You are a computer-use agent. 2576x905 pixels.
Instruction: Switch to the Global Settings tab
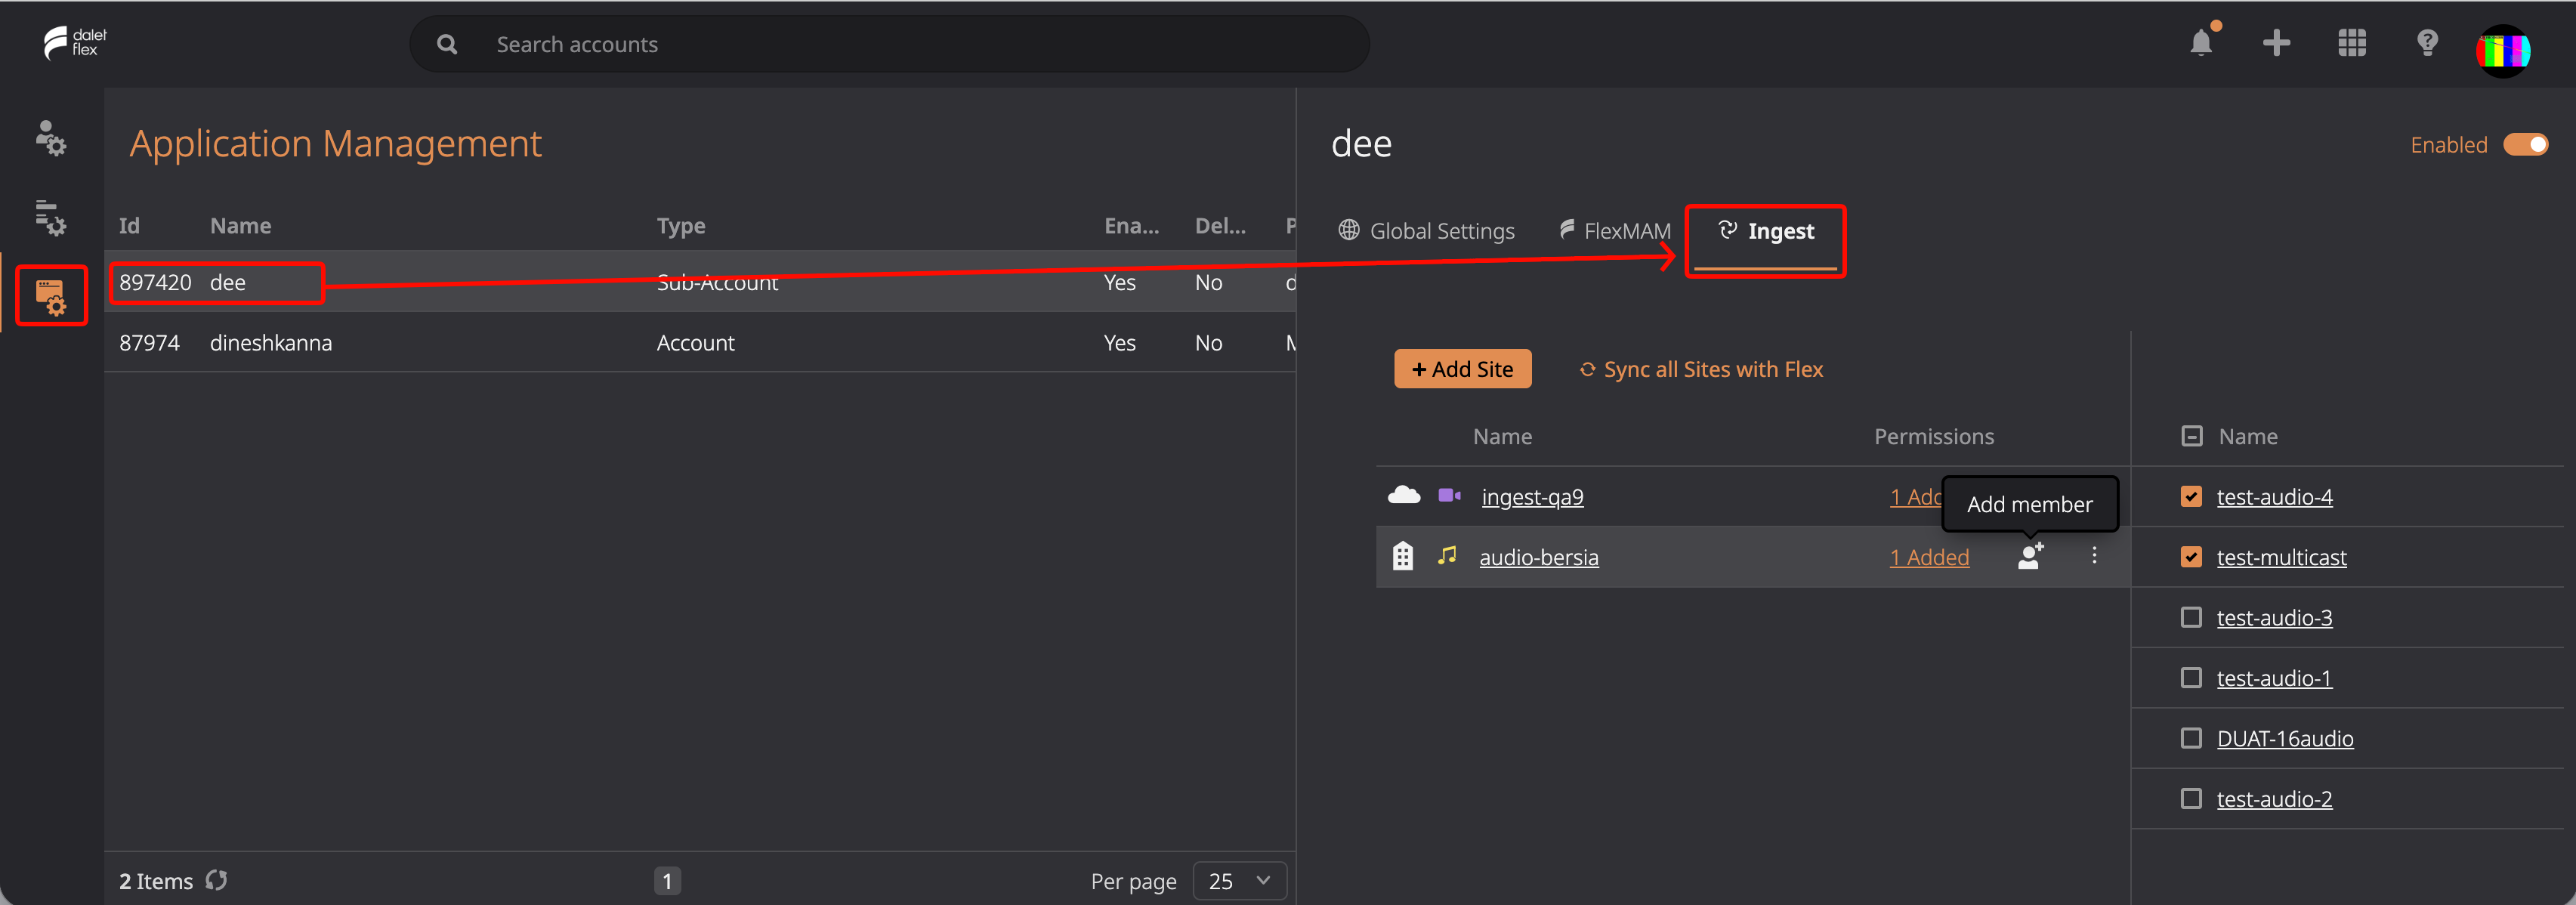(x=1426, y=231)
